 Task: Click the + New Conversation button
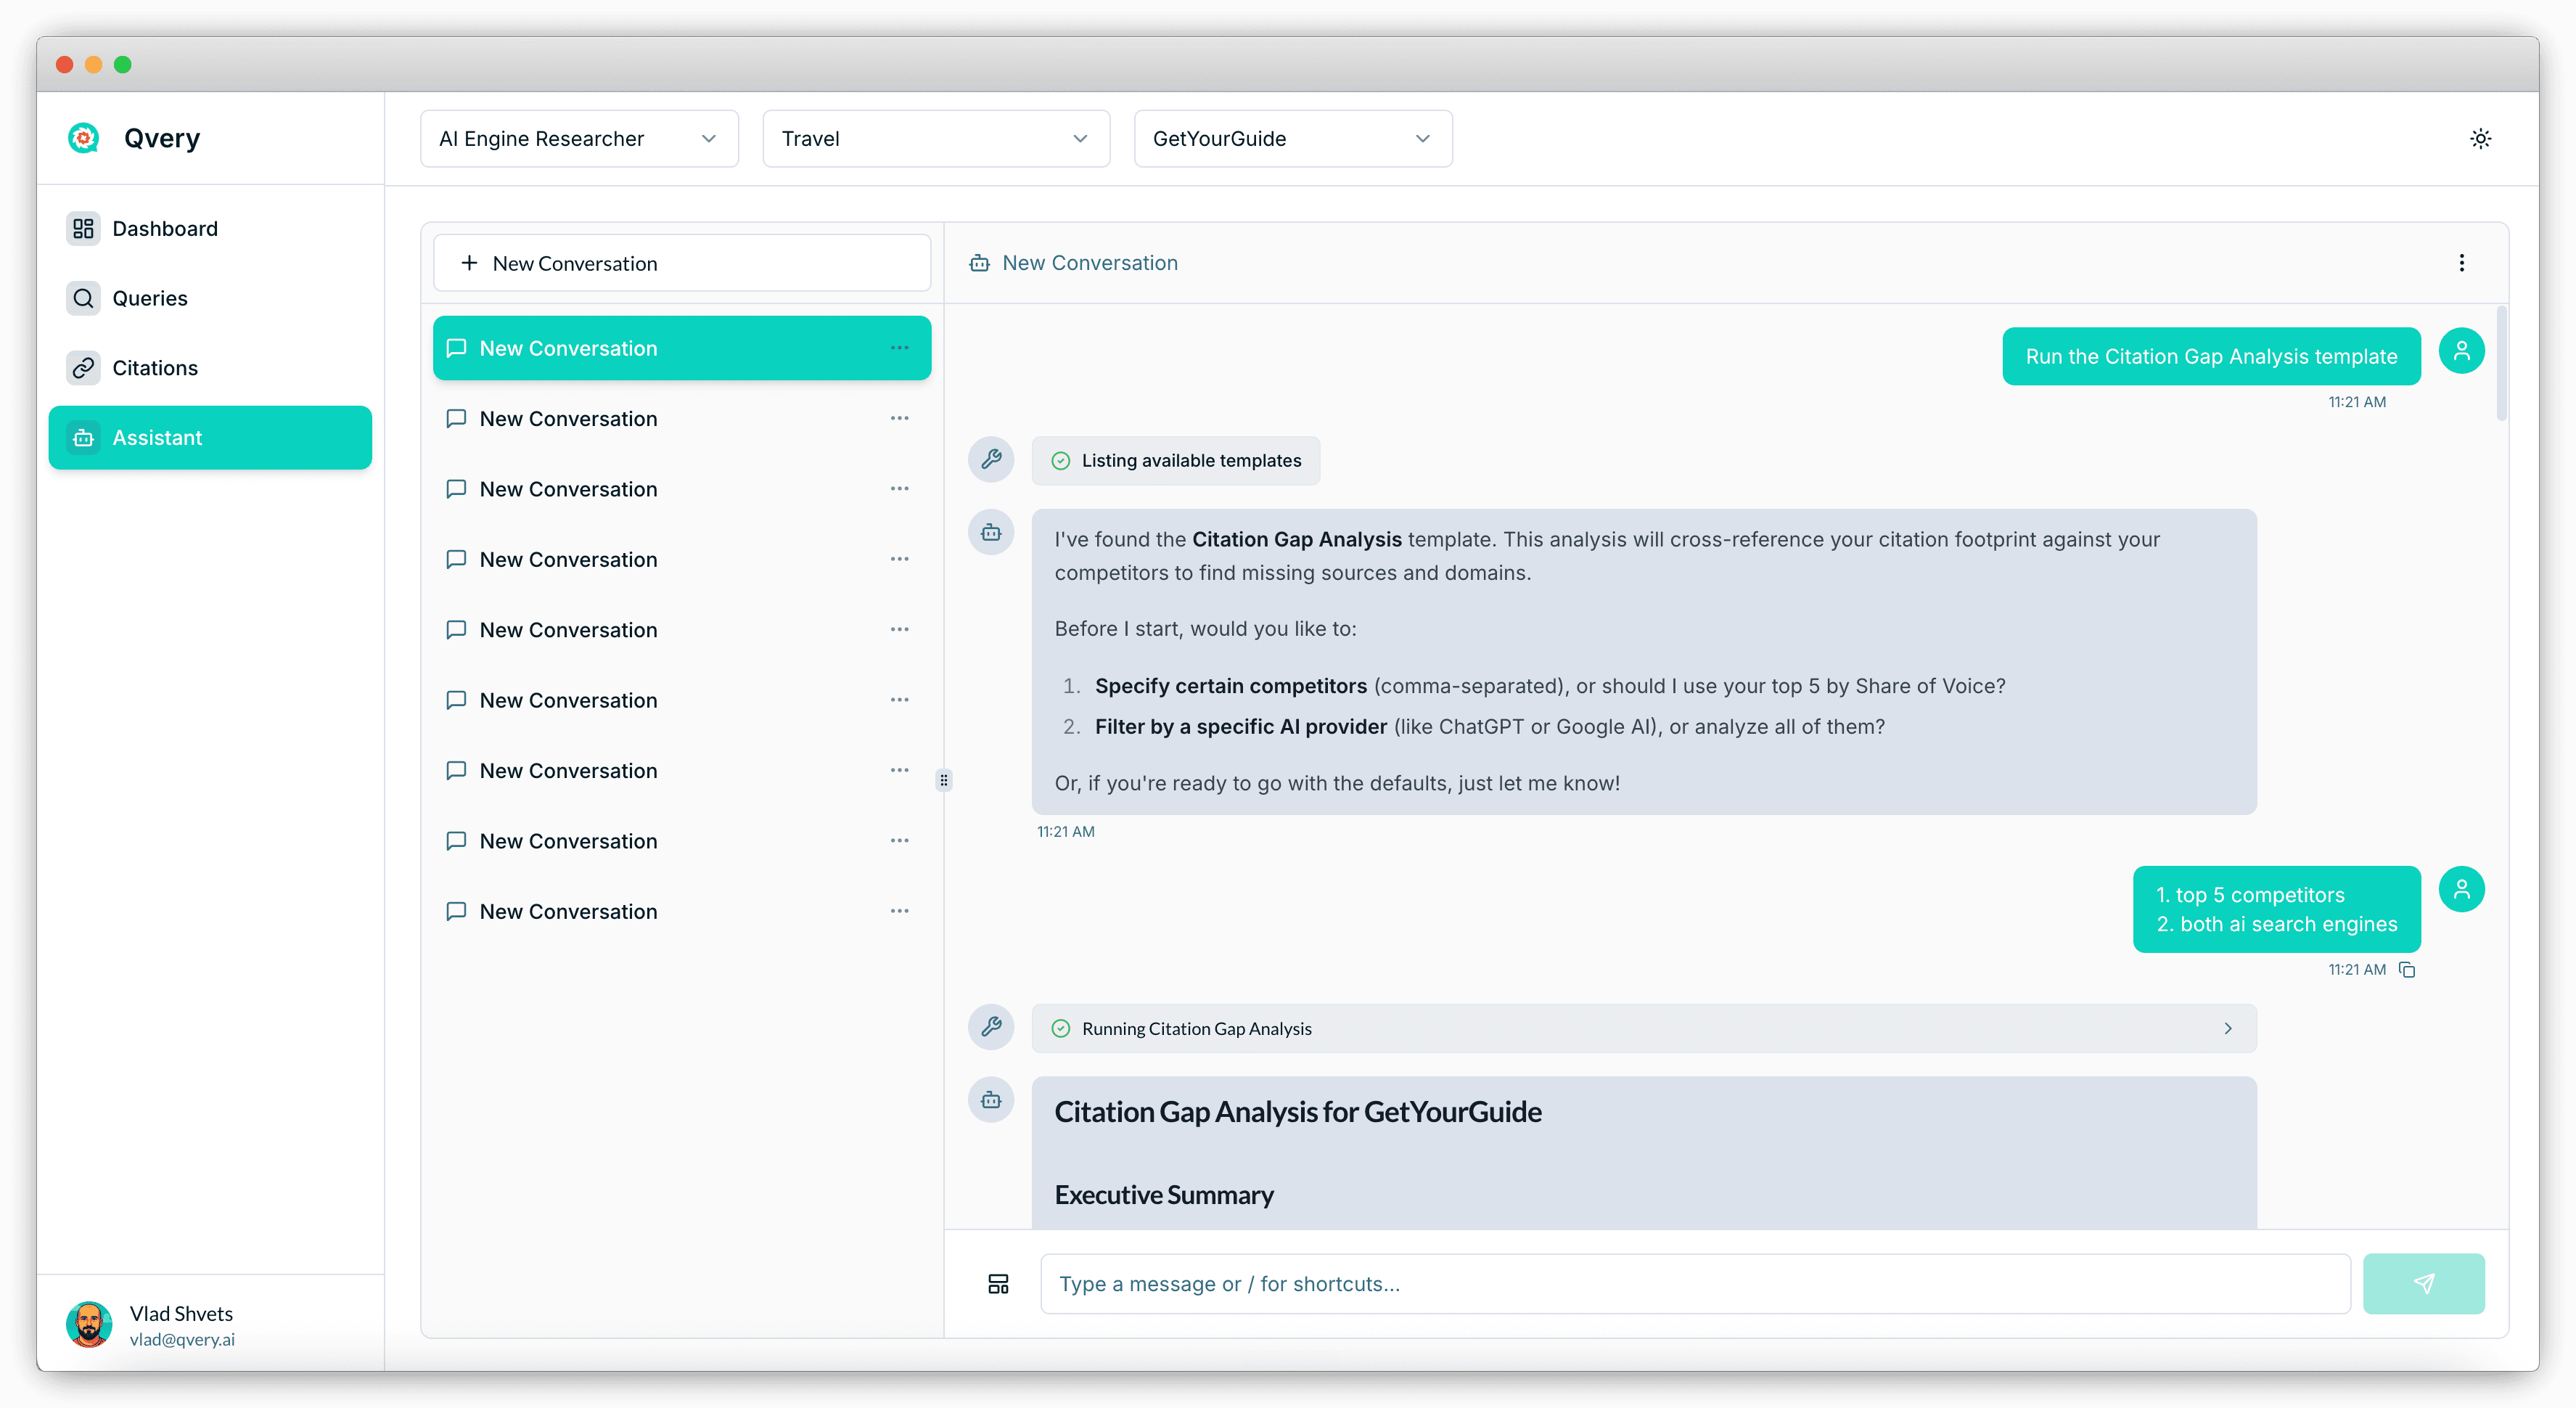coord(681,263)
